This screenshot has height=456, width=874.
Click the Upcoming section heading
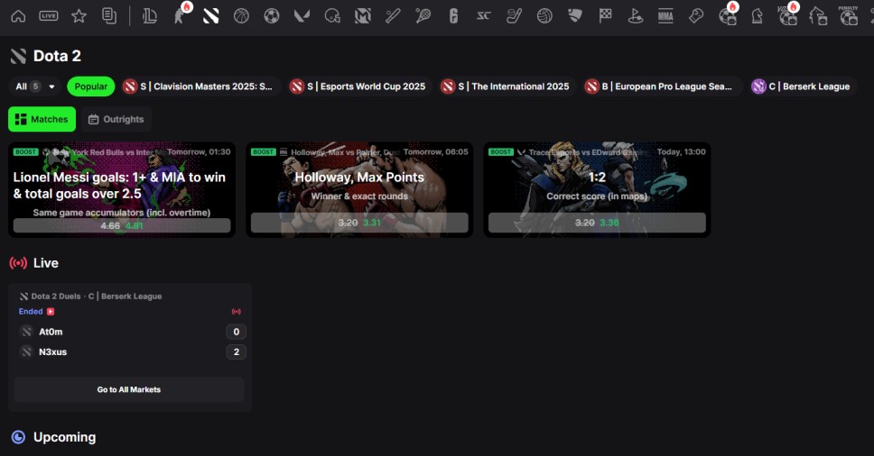[x=65, y=437]
